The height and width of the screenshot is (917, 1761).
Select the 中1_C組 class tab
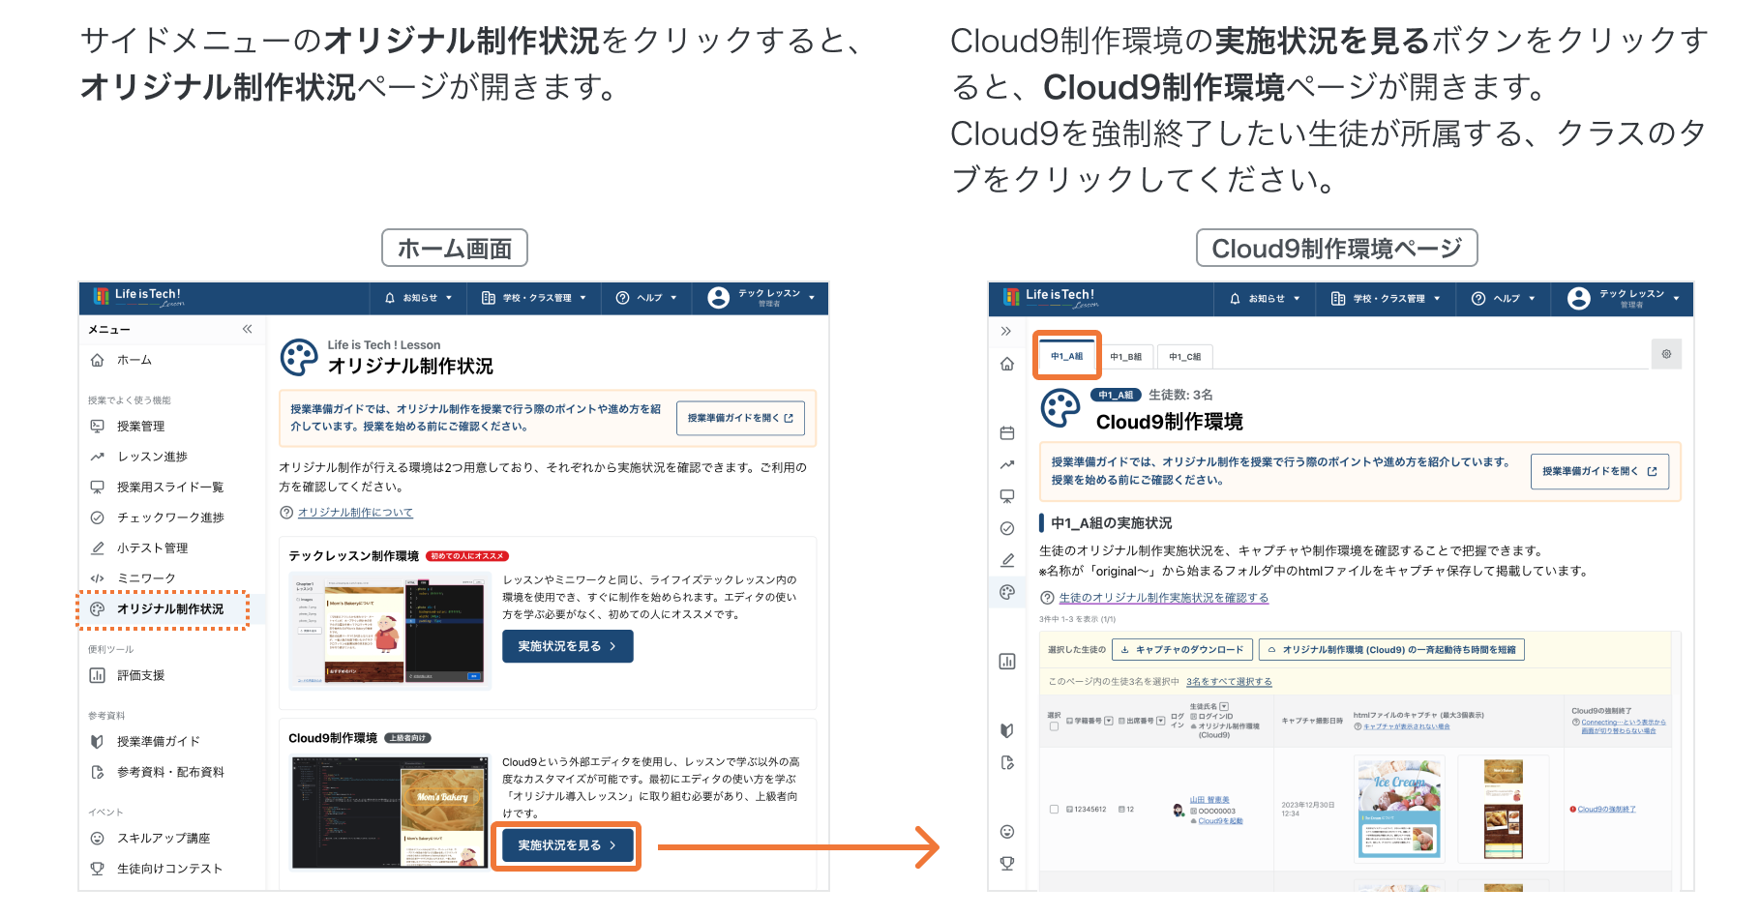coord(1184,357)
